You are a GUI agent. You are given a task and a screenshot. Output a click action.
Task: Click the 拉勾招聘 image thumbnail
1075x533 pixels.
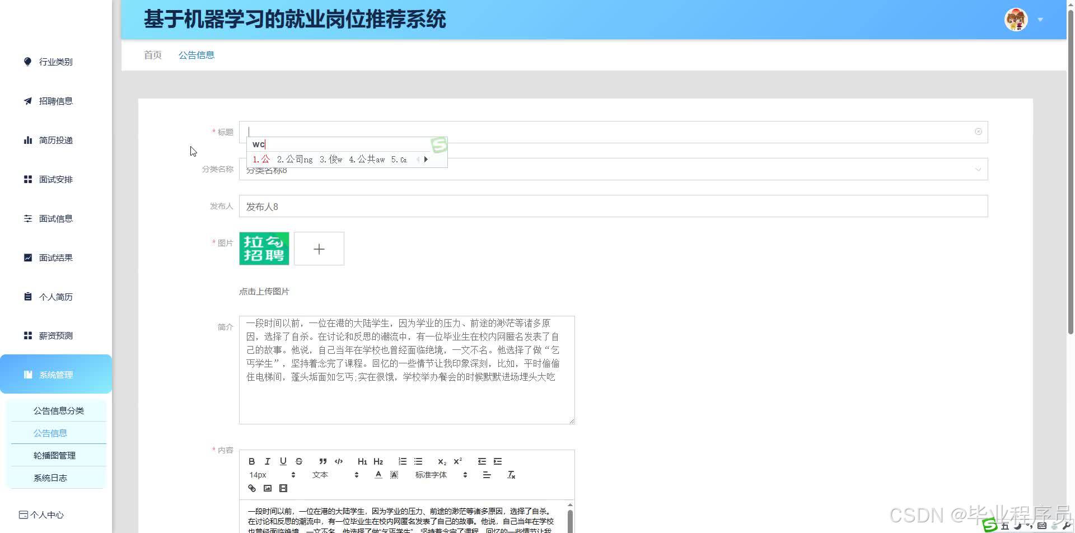click(264, 248)
